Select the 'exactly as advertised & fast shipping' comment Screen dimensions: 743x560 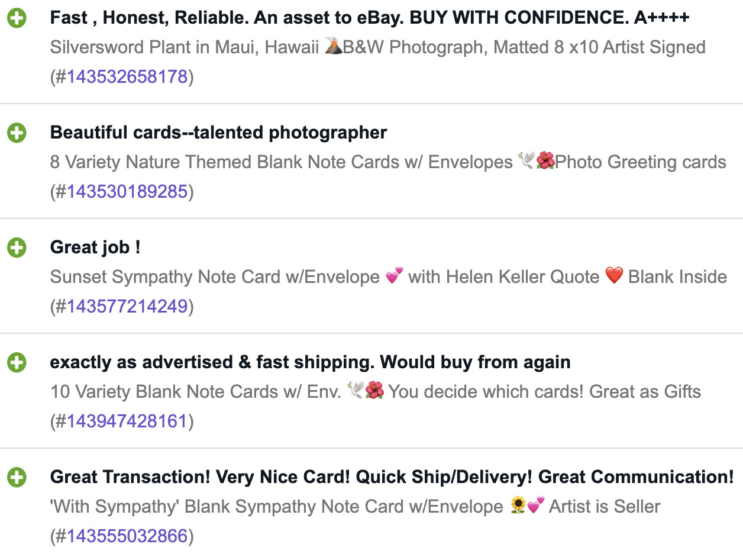click(x=311, y=362)
